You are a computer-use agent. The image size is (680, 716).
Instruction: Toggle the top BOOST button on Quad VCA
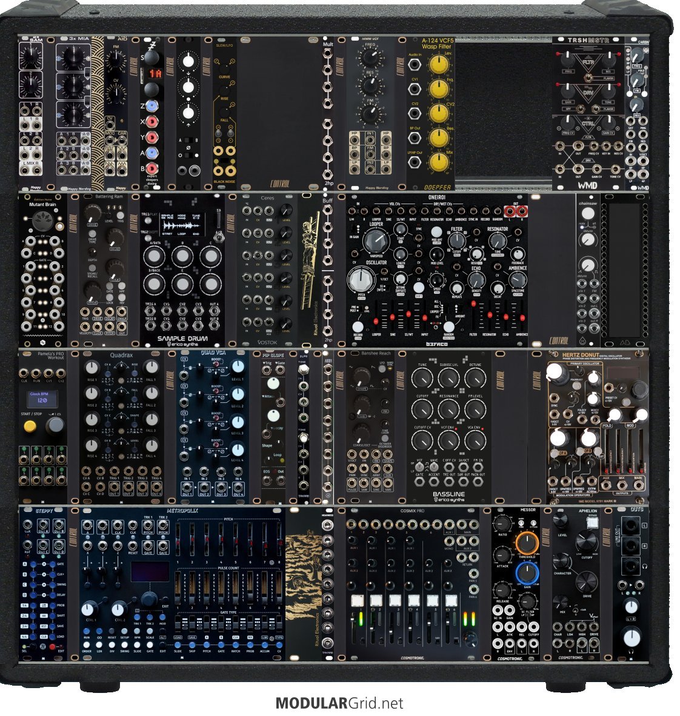pos(216,364)
